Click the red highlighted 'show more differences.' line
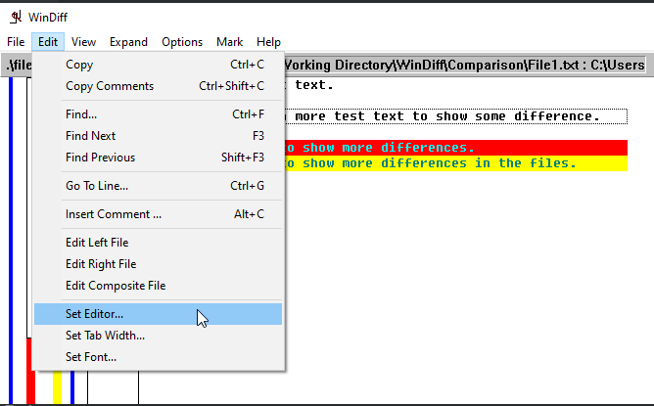Viewport: 654px width, 406px height. coord(456,148)
